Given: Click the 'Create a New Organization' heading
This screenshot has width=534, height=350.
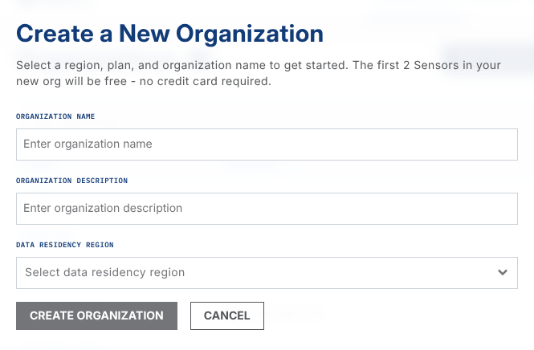Looking at the screenshot, I should [x=169, y=34].
